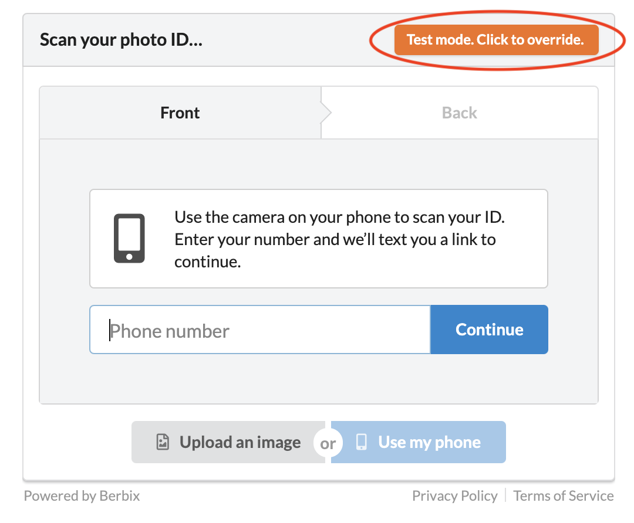Click the large smartphone icon in instructions

[x=129, y=238]
